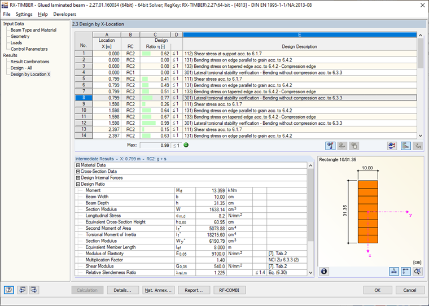Screen dimensions: 429x306
Task: Click the filter ratios greater than 1 icon
Action: tap(418, 146)
